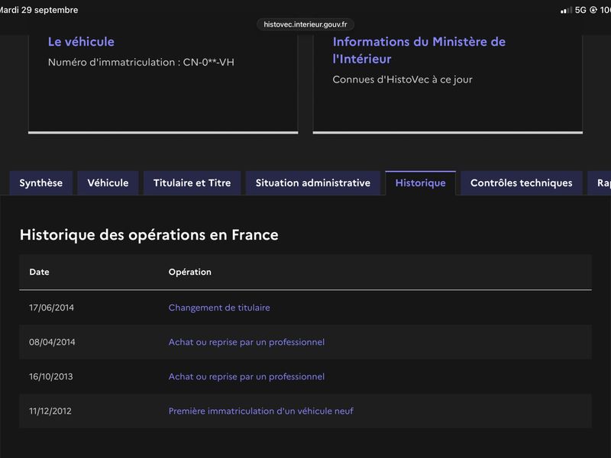
Task: Tap the Mardi 29 septembre date
Action: coord(39,10)
